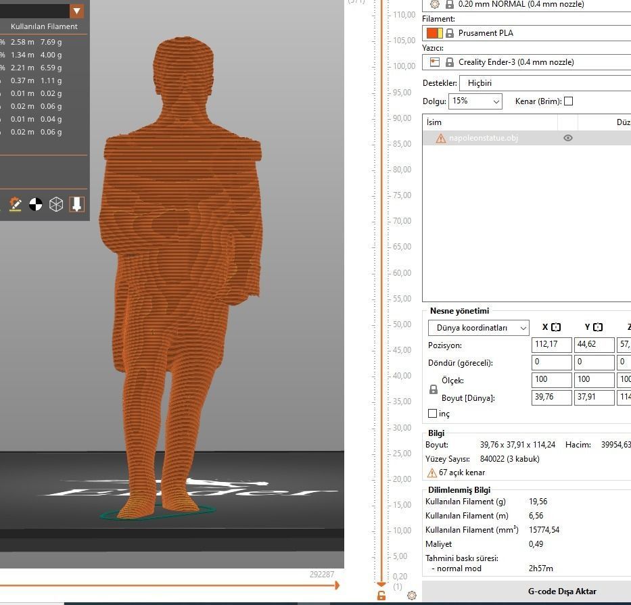Open the Dolgu 15% dropdown

[475, 101]
